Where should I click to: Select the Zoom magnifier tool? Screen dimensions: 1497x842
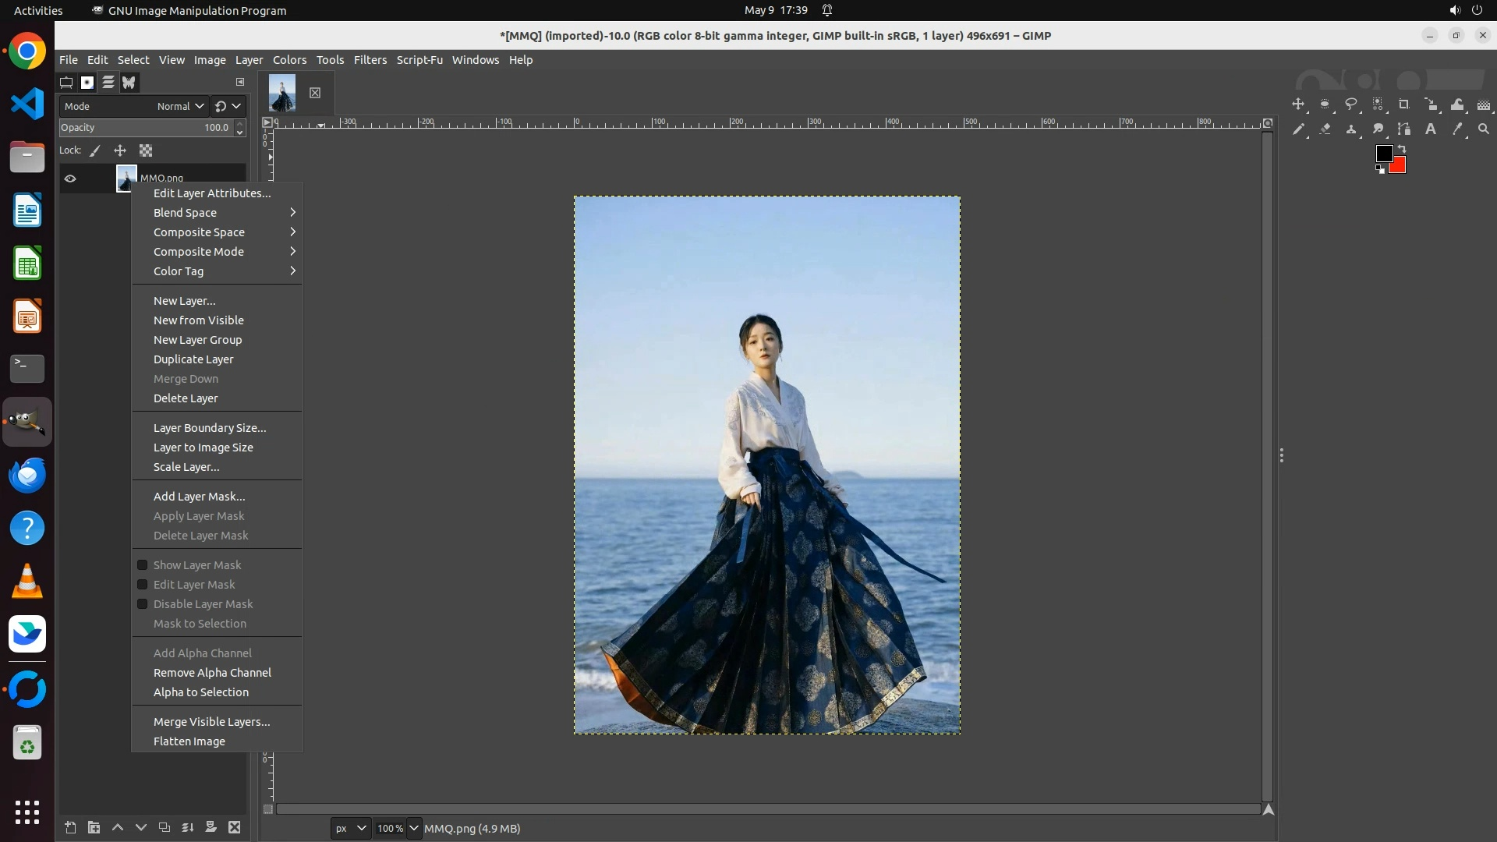tap(1484, 129)
